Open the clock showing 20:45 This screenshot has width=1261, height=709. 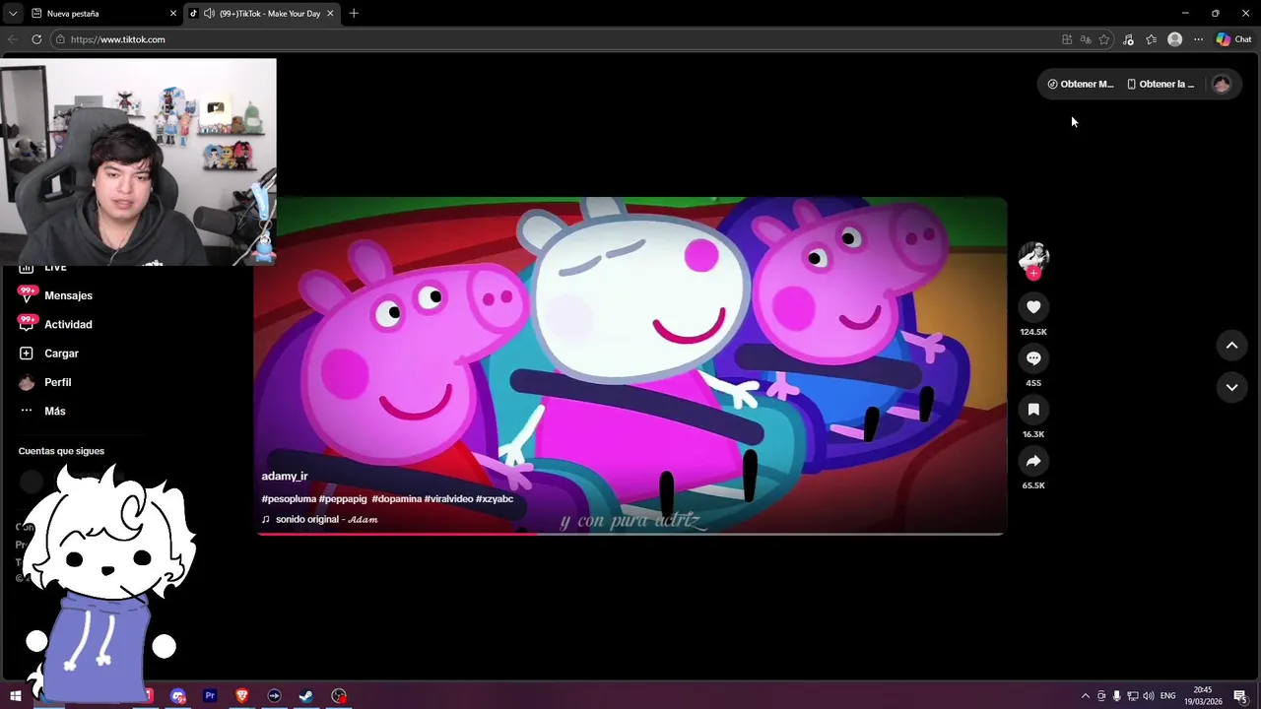point(1203,696)
